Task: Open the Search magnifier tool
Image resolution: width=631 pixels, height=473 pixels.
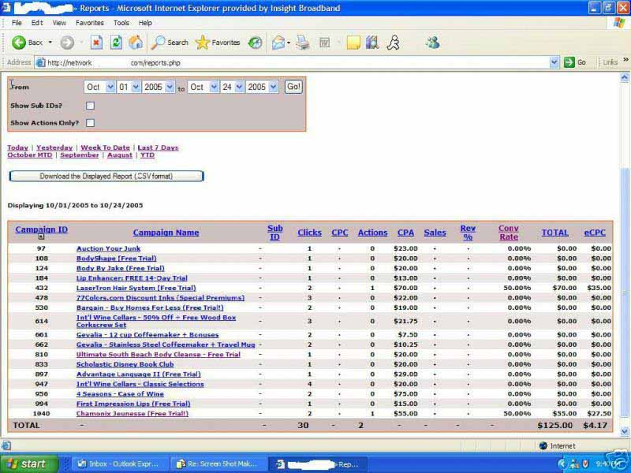Action: (x=170, y=43)
